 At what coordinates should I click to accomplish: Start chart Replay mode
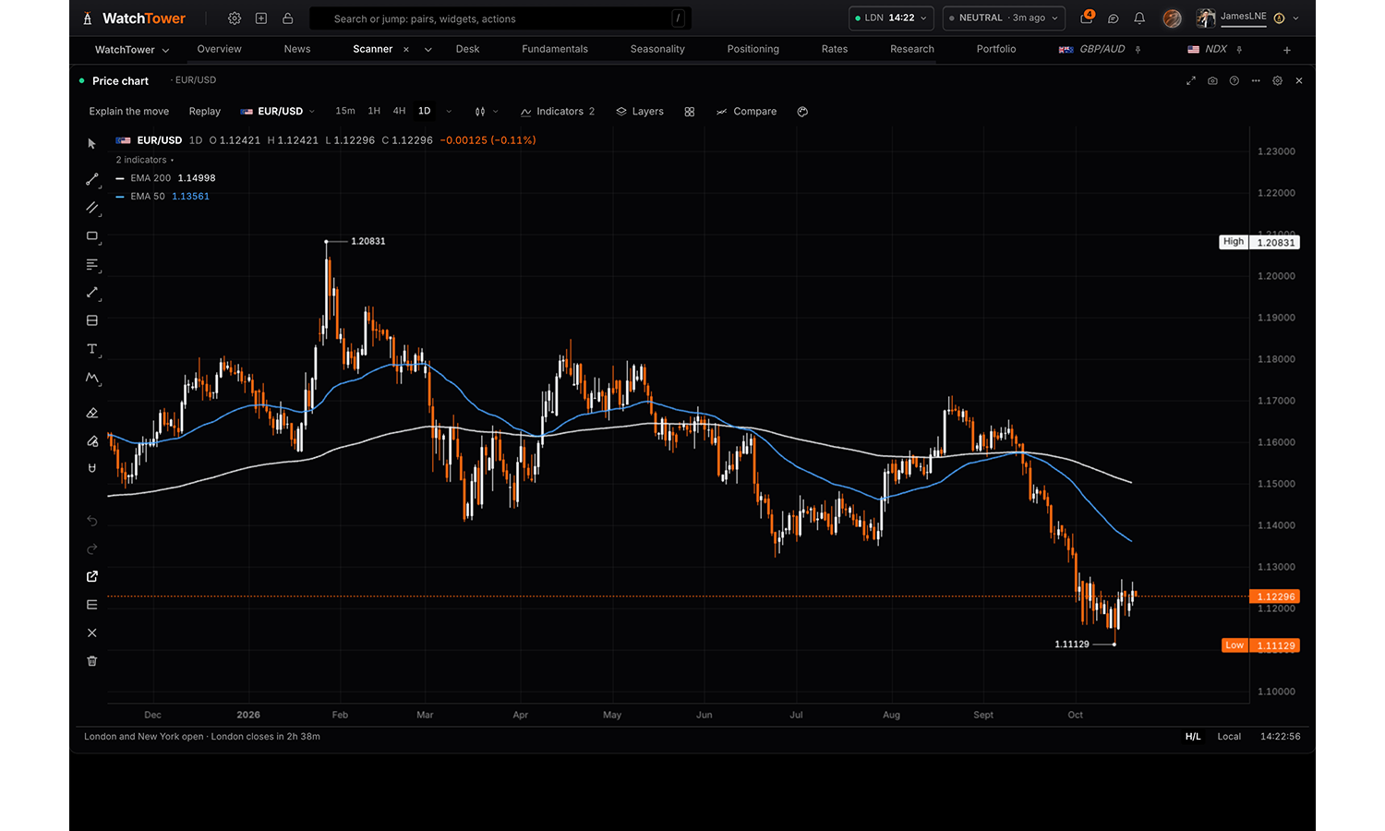point(205,112)
